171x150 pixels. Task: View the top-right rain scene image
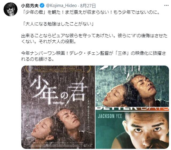coord(132,86)
